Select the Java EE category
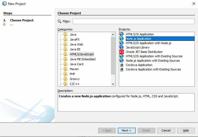 click(75, 49)
